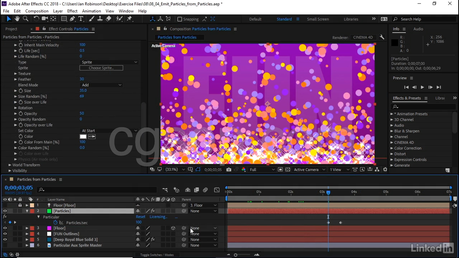Hide the [FUN Outlines] layer
The height and width of the screenshot is (258, 459).
pos(5,234)
